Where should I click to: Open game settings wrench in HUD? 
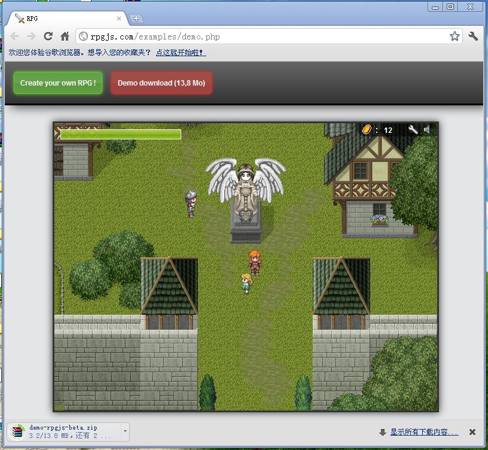[413, 129]
